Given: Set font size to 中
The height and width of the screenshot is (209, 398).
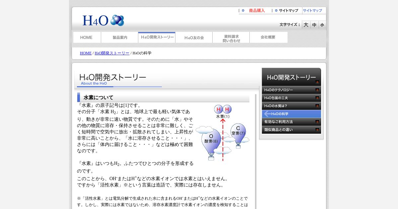Looking at the screenshot, I should point(314,25).
